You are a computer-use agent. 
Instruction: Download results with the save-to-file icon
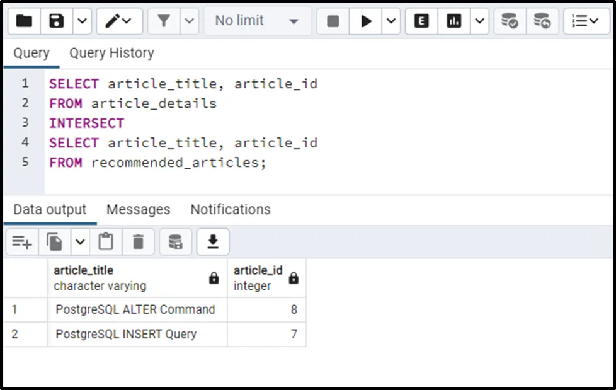click(x=213, y=242)
